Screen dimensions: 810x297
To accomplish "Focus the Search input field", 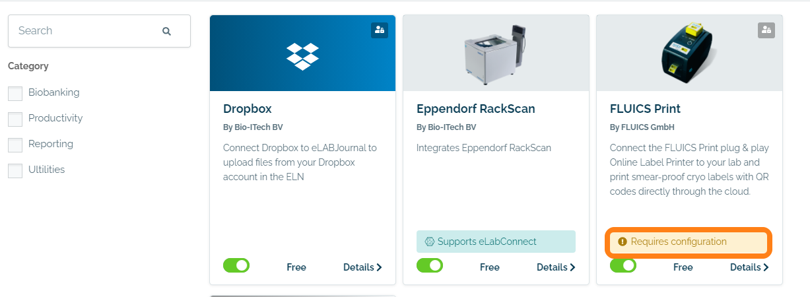I will click(x=99, y=31).
